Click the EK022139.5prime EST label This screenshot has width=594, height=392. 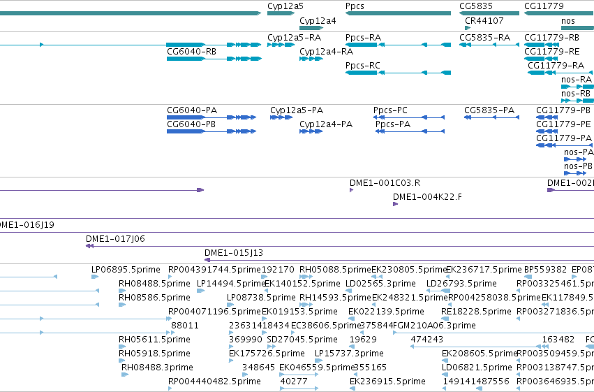(386, 312)
